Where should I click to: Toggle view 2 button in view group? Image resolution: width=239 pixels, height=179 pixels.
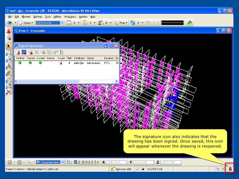[x=78, y=162]
